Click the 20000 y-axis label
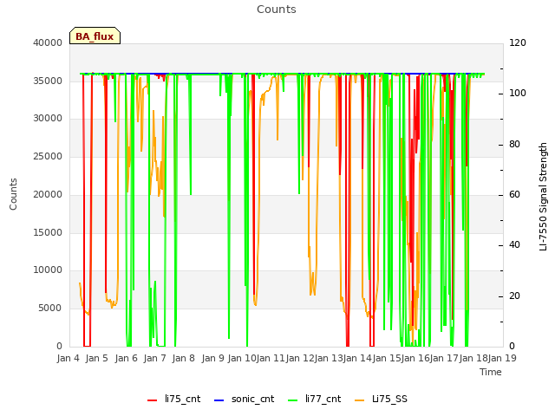 click(x=48, y=194)
